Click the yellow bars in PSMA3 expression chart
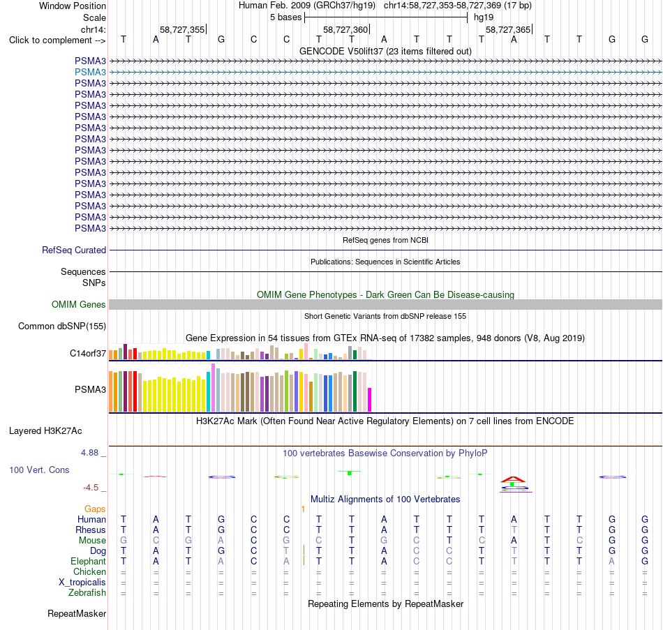The image size is (663, 630). (x=174, y=394)
